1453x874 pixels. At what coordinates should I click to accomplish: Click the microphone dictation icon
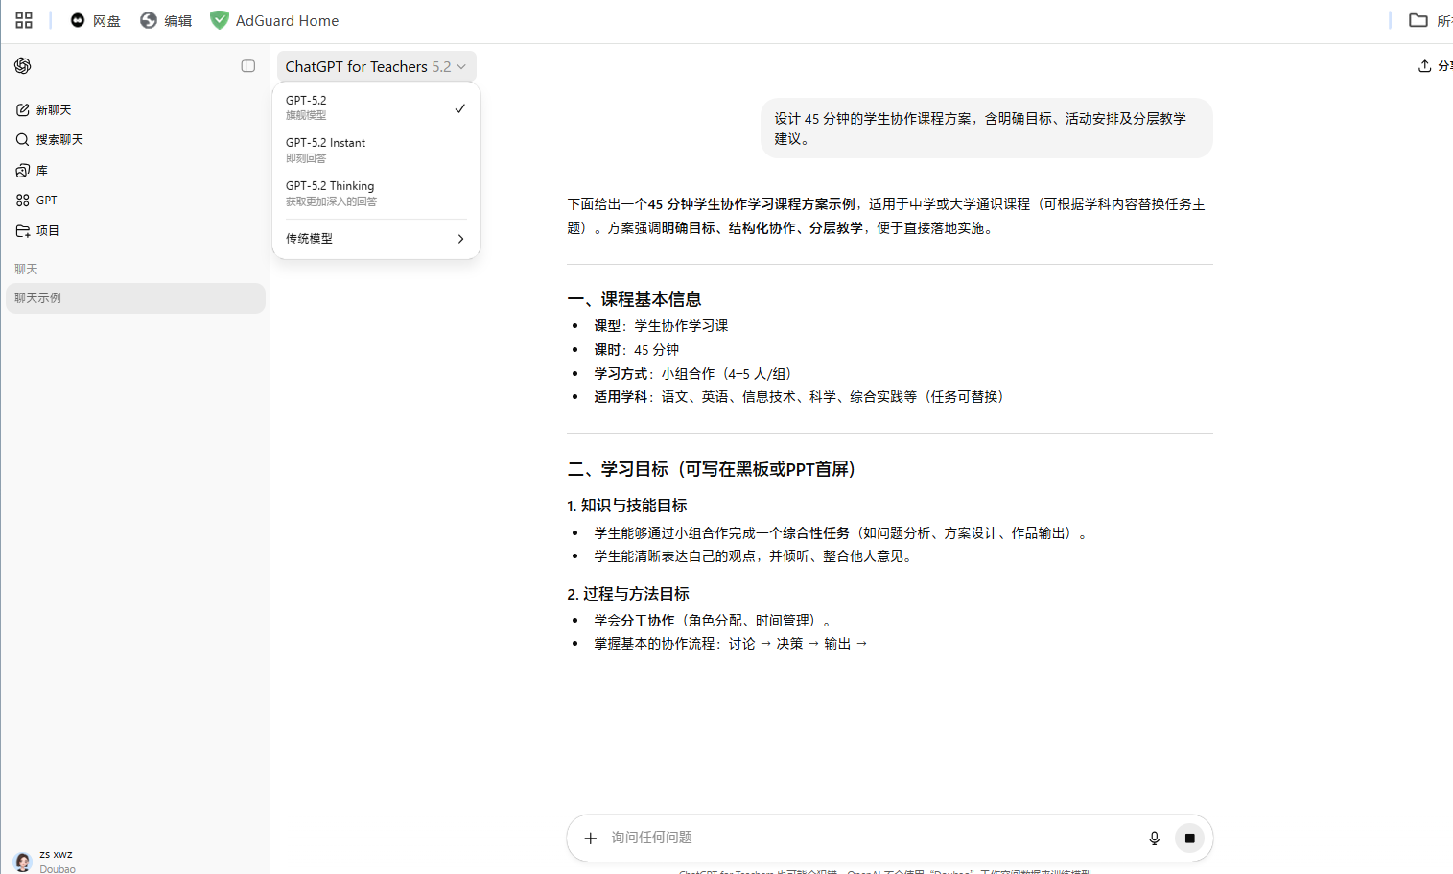coord(1154,839)
